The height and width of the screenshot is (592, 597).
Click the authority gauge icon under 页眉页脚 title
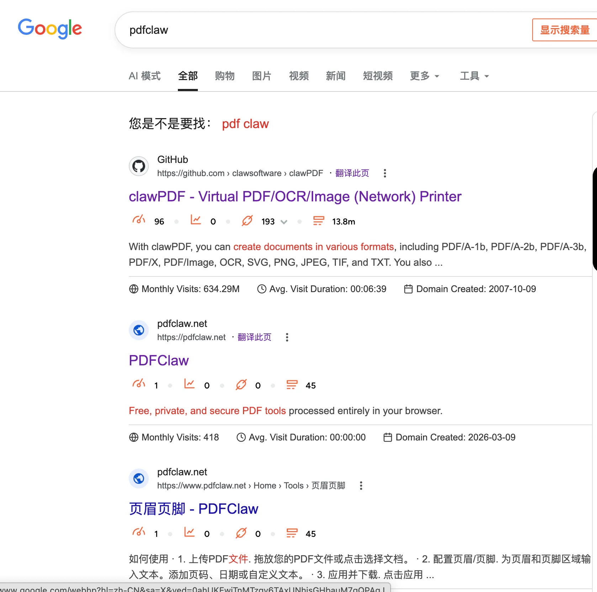pyautogui.click(x=139, y=532)
